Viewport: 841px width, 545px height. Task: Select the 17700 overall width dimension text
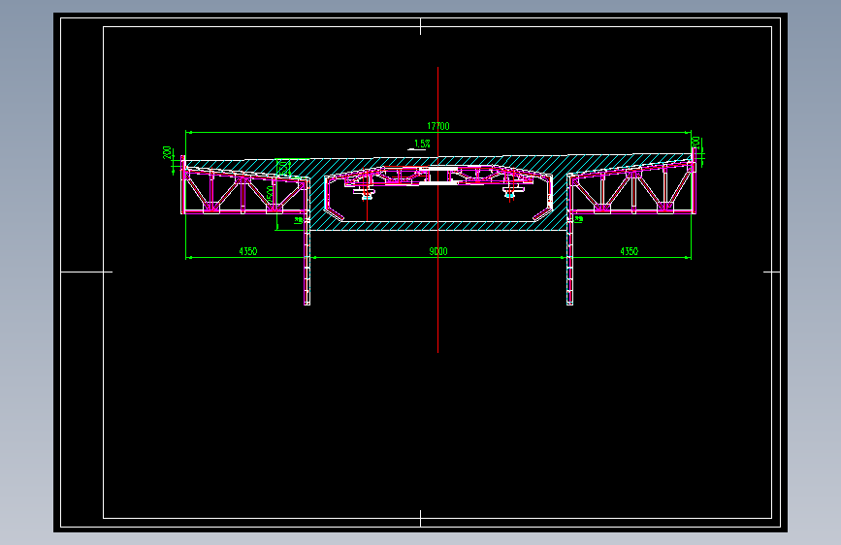(438, 126)
